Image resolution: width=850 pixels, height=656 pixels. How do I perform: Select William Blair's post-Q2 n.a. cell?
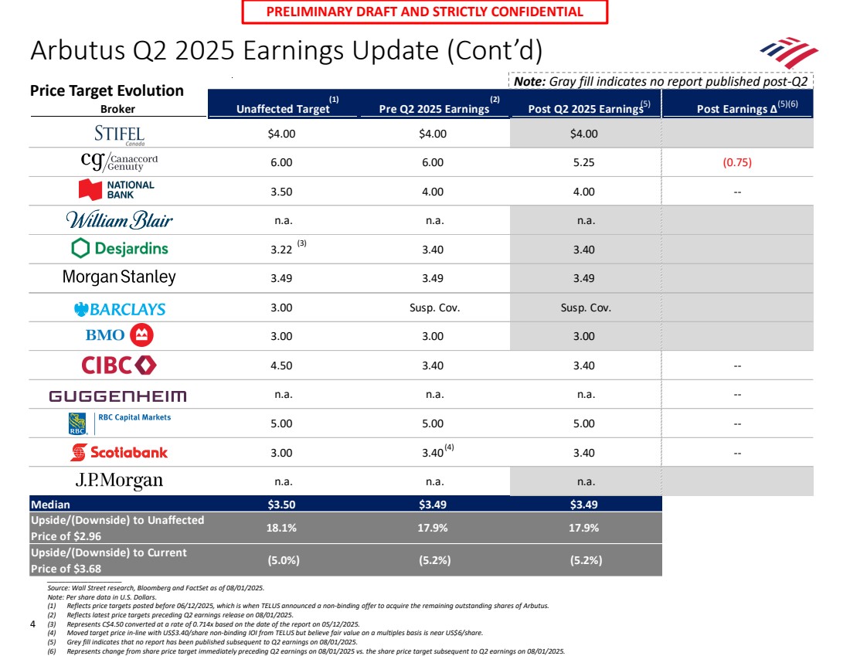pyautogui.click(x=586, y=221)
